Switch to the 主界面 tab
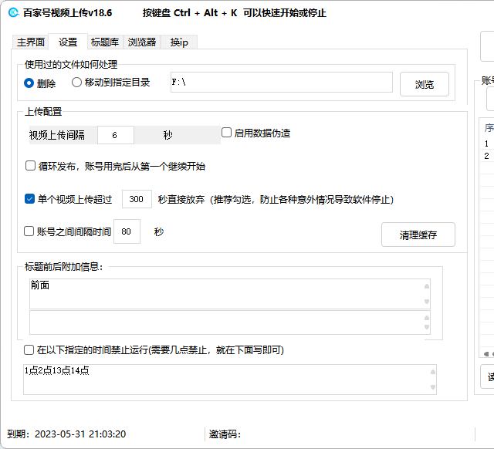This screenshot has height=449, width=494. [31, 42]
